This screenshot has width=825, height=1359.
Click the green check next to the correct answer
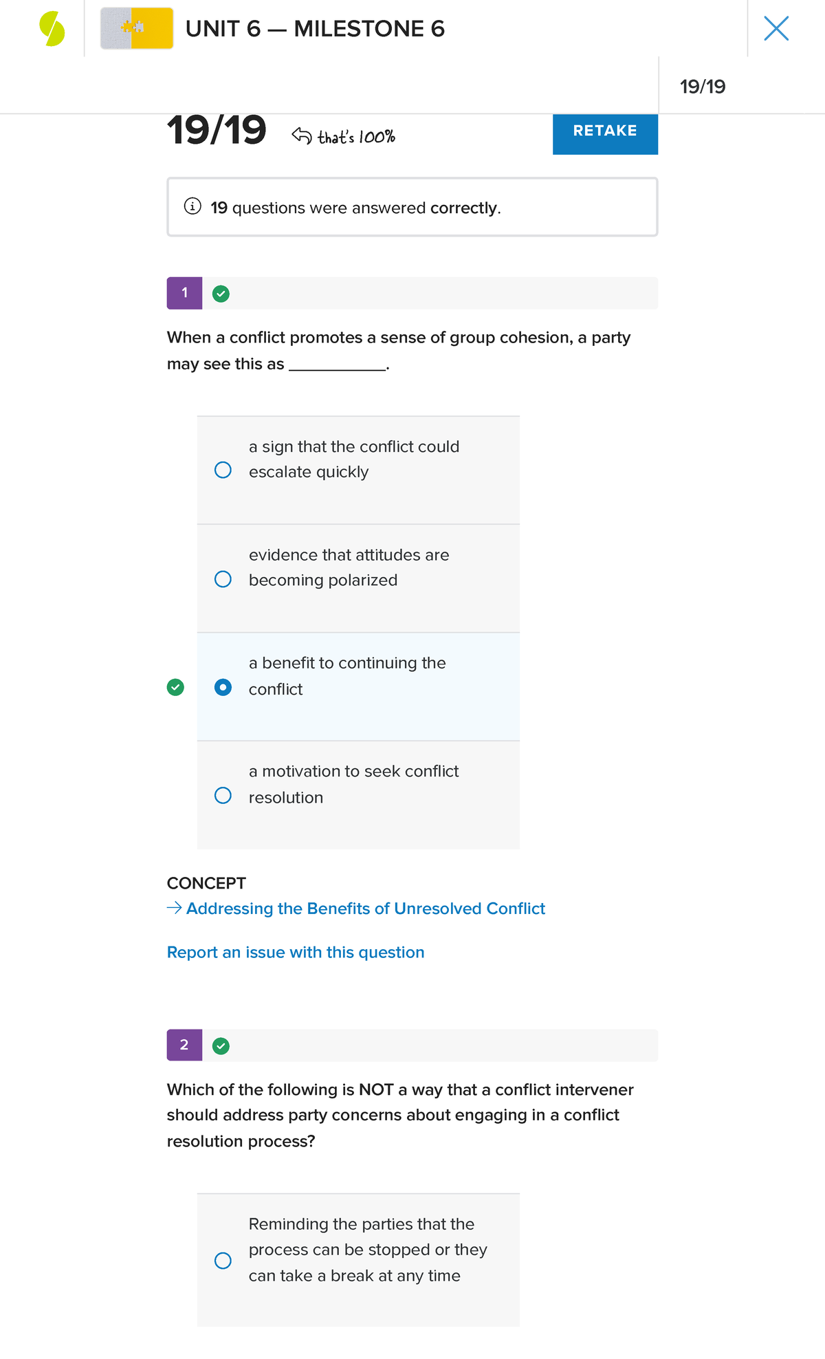coord(176,687)
